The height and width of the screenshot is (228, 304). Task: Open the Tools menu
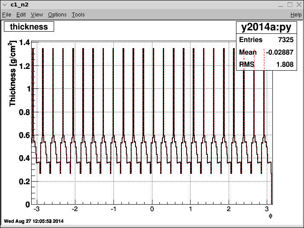78,15
